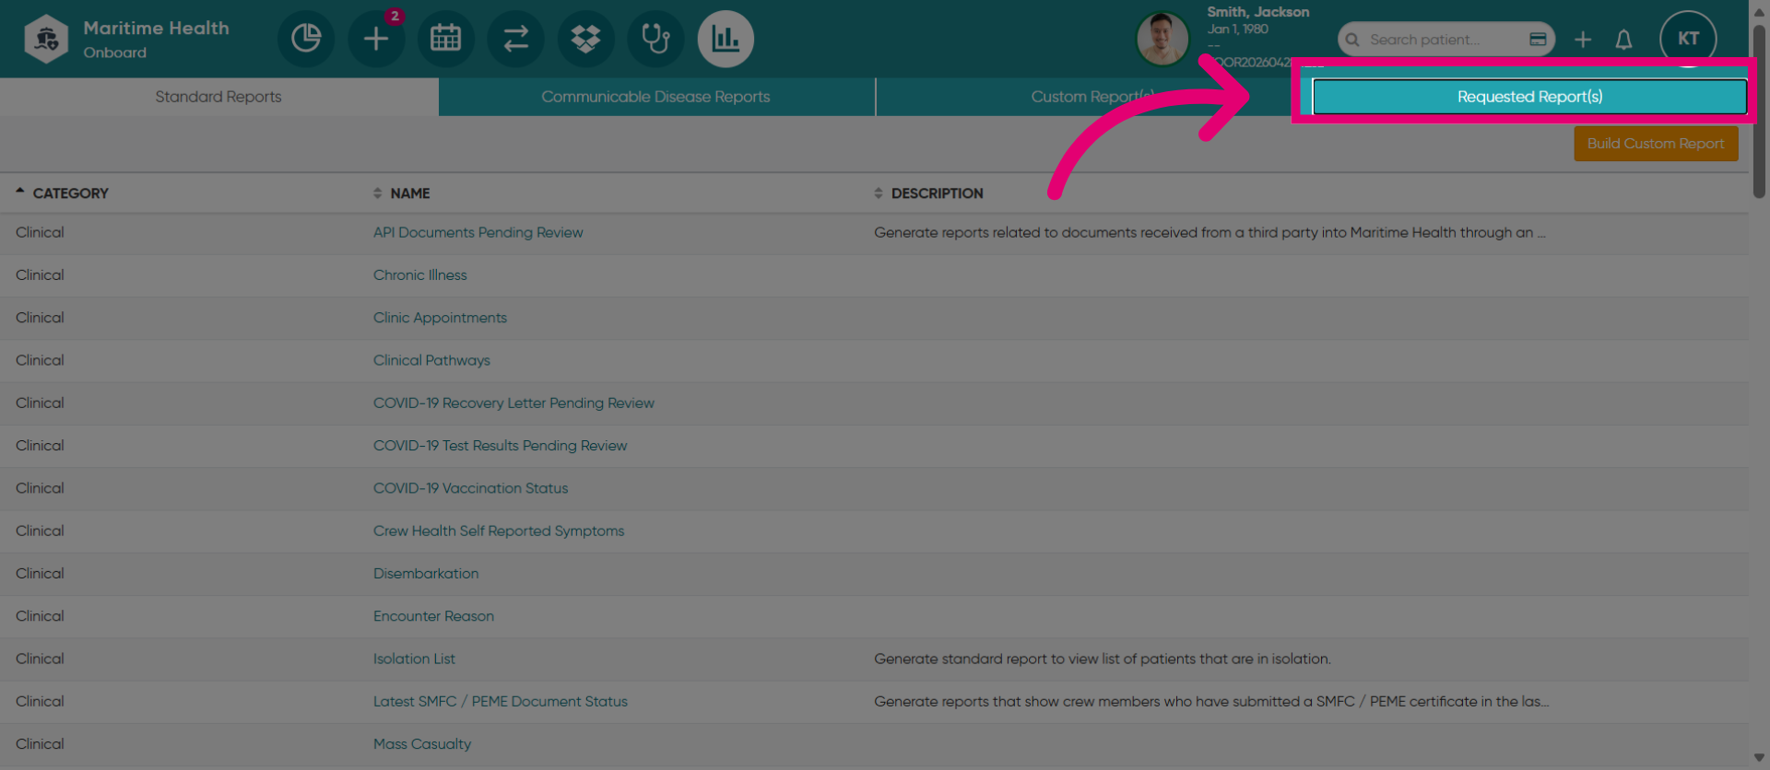Image resolution: width=1770 pixels, height=770 pixels.
Task: Open the Disembarkation report
Action: click(426, 574)
